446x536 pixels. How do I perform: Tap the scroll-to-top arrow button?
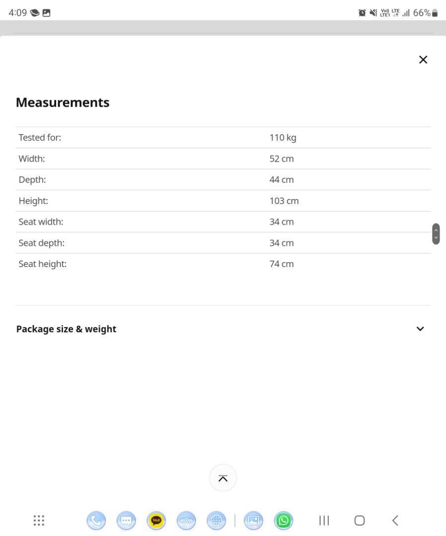(223, 478)
